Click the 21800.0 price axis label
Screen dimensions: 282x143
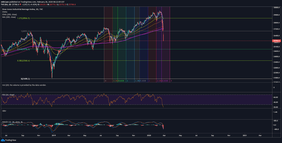click(277, 78)
